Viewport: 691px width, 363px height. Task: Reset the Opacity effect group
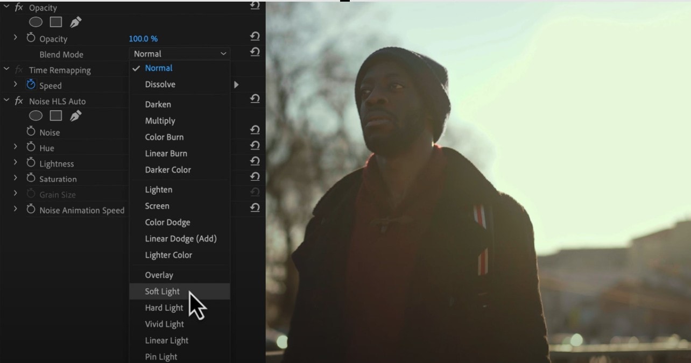click(x=255, y=6)
